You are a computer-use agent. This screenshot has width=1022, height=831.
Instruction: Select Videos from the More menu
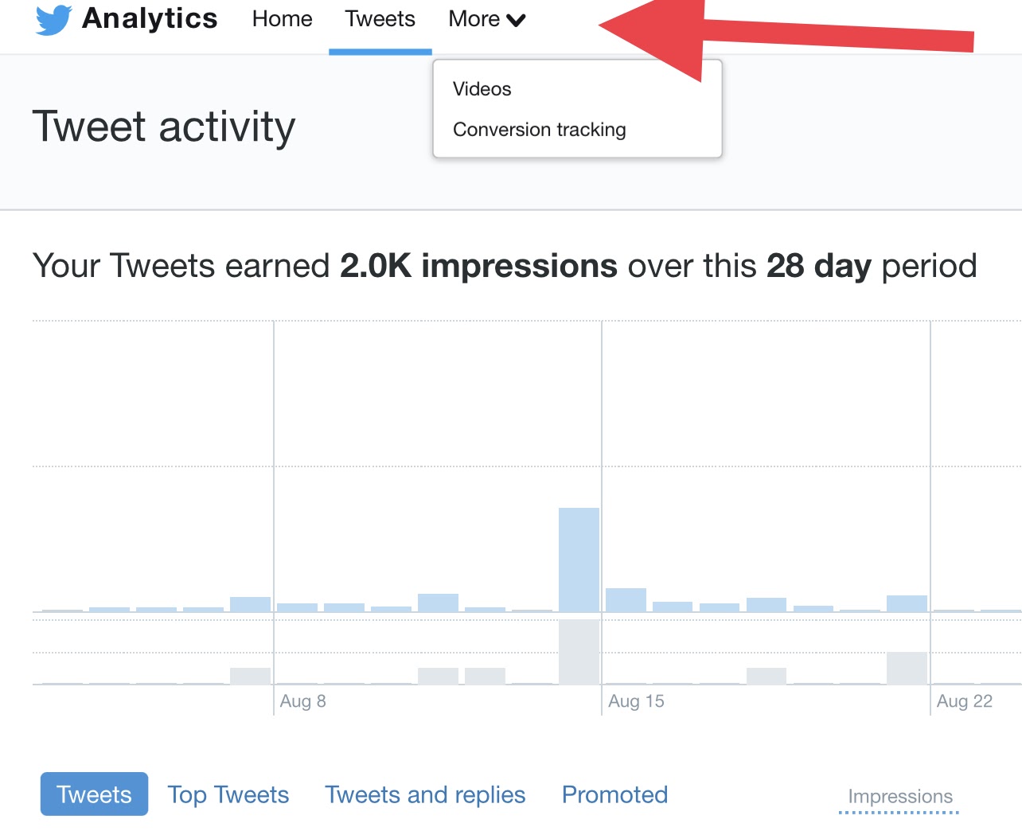482,89
